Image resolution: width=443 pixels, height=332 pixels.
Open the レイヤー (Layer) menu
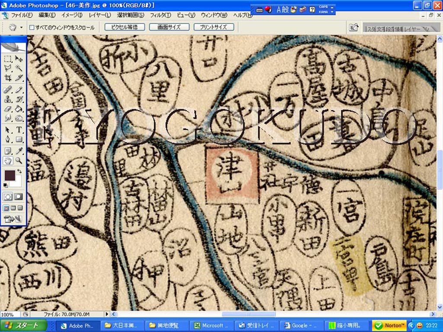[x=100, y=15]
